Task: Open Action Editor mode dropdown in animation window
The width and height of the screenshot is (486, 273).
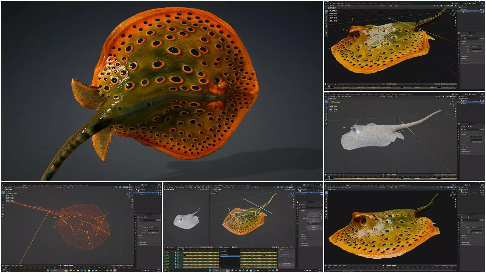Action: point(171,247)
